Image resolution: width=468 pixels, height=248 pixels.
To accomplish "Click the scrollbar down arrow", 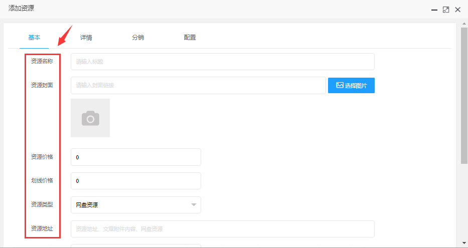I will pyautogui.click(x=464, y=243).
